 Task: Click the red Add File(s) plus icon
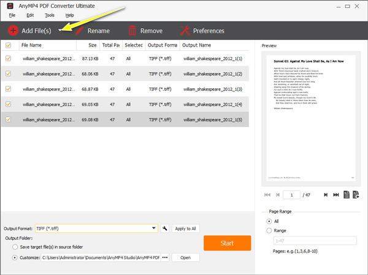tap(13, 31)
